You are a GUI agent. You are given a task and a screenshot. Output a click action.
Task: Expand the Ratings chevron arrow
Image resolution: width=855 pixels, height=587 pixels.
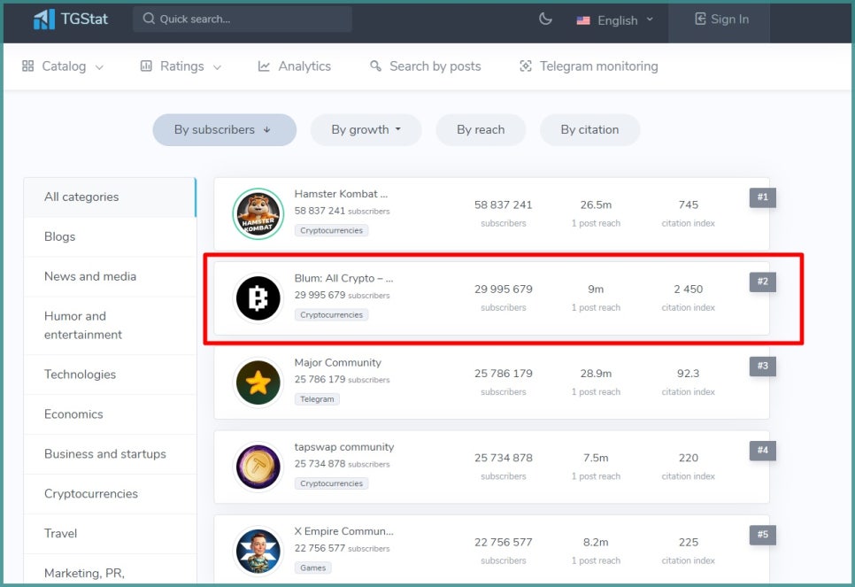217,67
